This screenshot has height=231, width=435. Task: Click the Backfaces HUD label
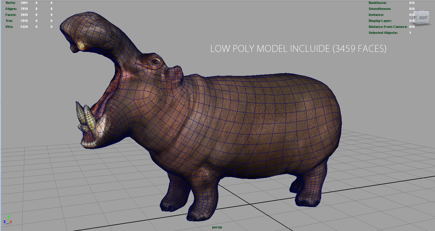[x=378, y=3]
